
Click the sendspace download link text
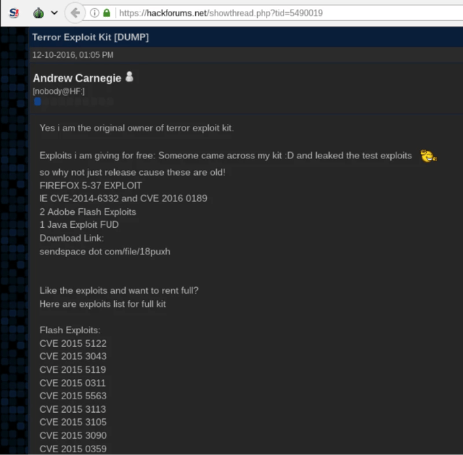tap(105, 251)
